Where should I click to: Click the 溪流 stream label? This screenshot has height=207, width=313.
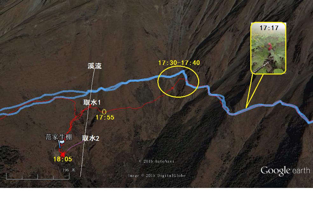click(94, 66)
